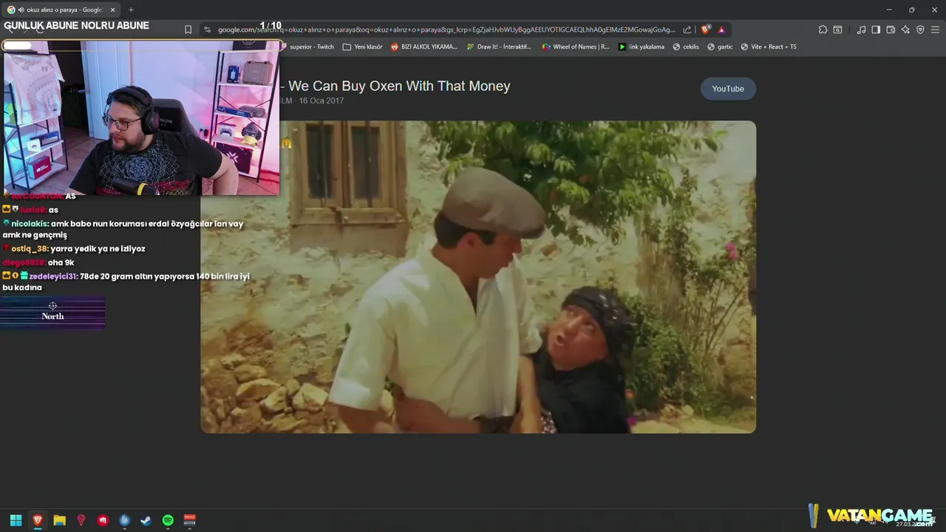
Task: Bookmark this page with the bookmark icon
Action: [x=188, y=30]
